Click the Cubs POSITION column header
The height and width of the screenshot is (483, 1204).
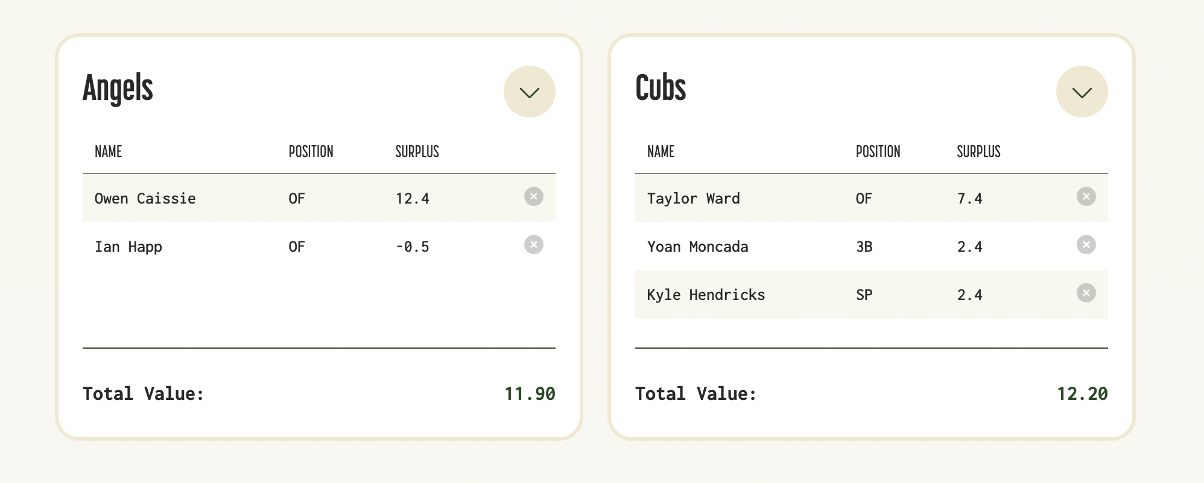click(878, 152)
